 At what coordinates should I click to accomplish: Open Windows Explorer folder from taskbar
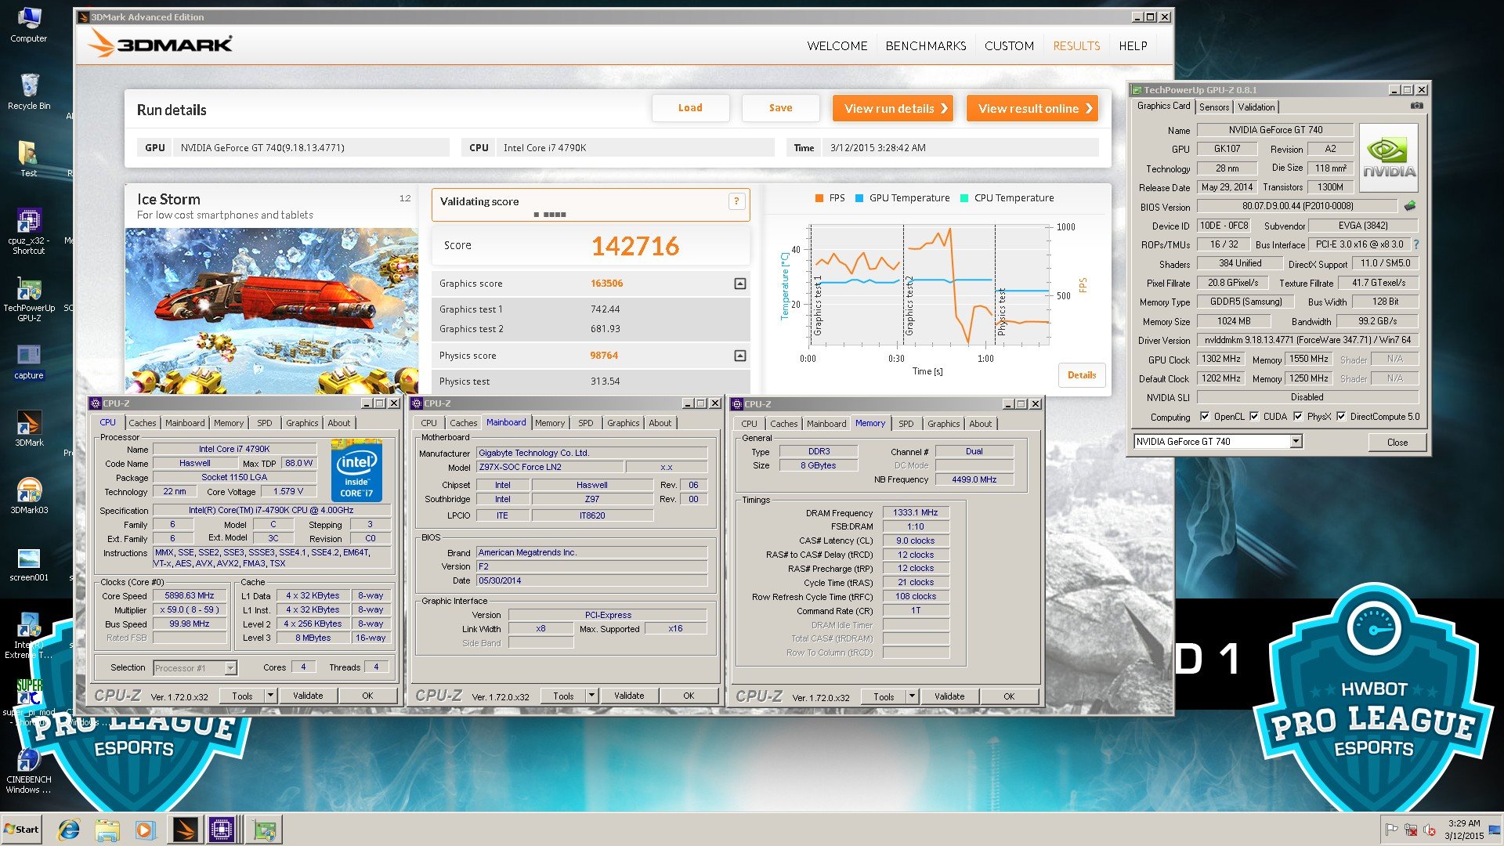[x=107, y=830]
